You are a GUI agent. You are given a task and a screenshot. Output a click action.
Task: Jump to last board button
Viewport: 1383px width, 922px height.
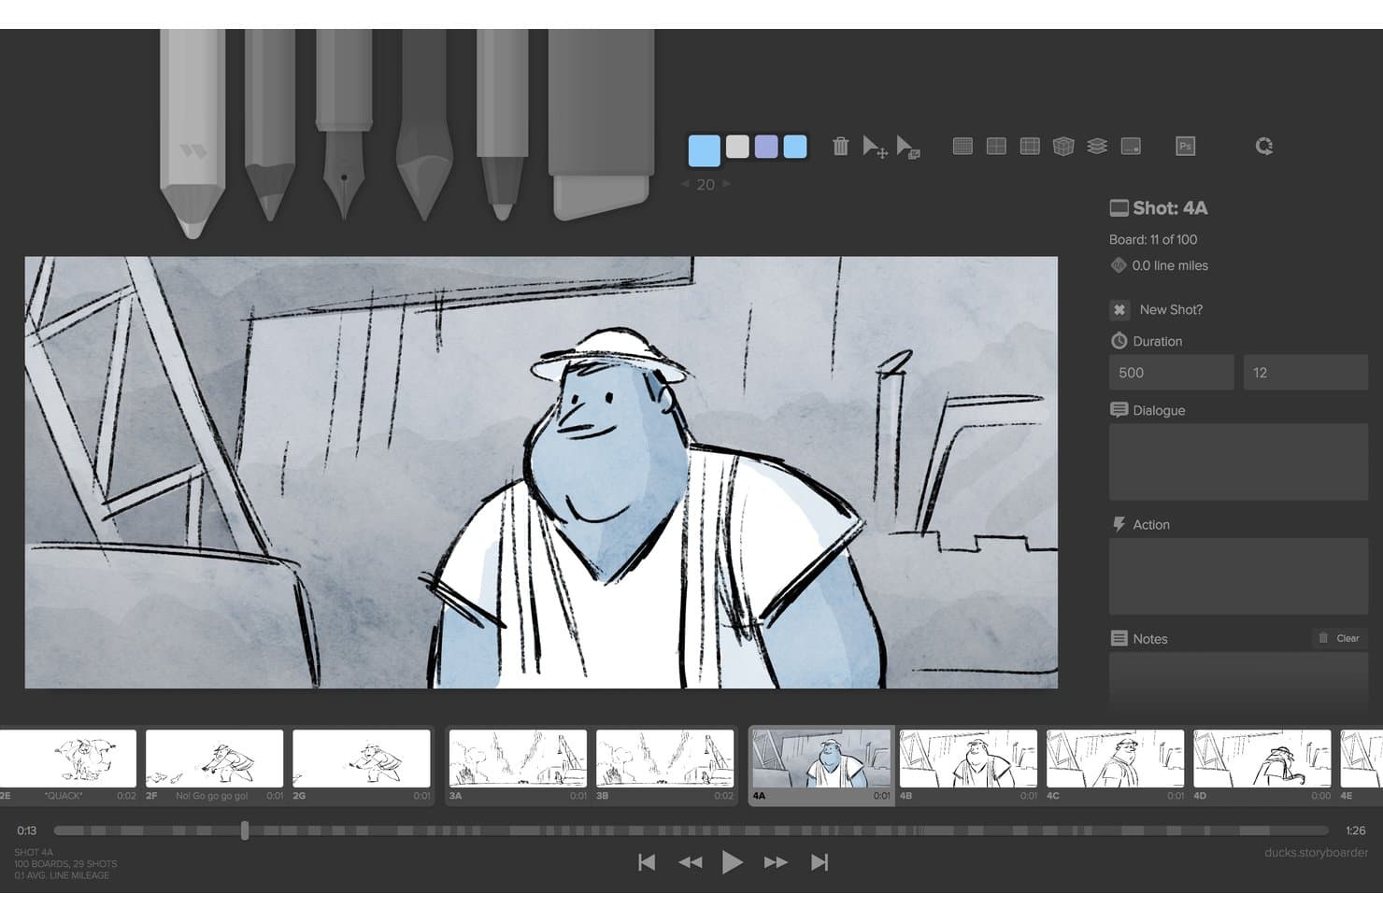point(820,862)
